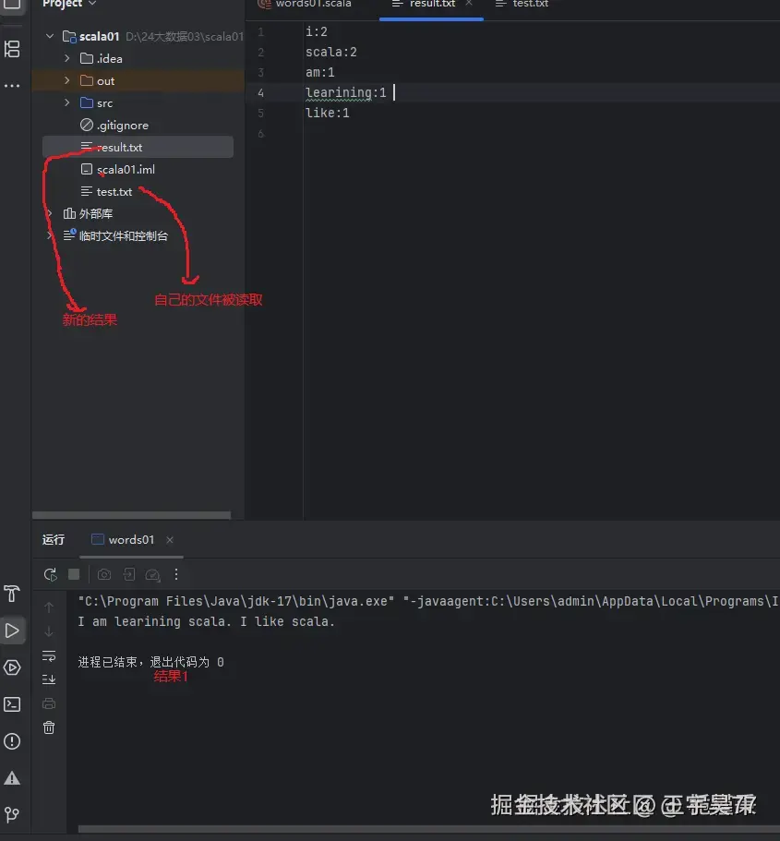Rerun words01 with the rerun icon

pyautogui.click(x=51, y=575)
